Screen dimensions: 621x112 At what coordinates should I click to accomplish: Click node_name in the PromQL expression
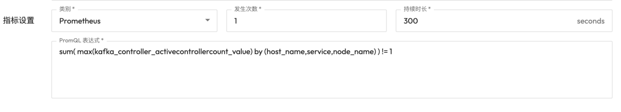[x=354, y=52]
